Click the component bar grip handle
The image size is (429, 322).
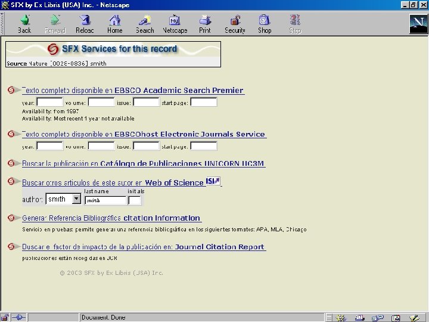pos(329,318)
